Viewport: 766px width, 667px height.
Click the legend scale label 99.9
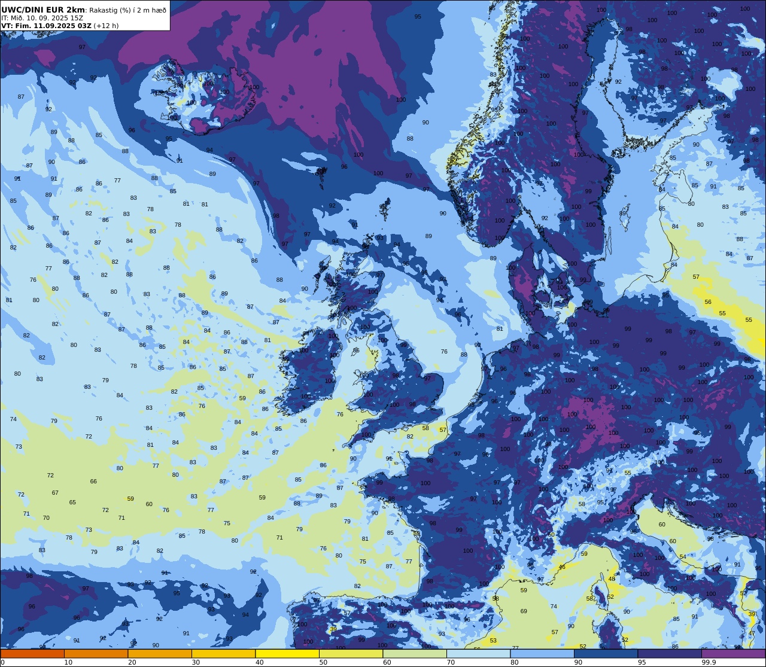[x=709, y=662]
